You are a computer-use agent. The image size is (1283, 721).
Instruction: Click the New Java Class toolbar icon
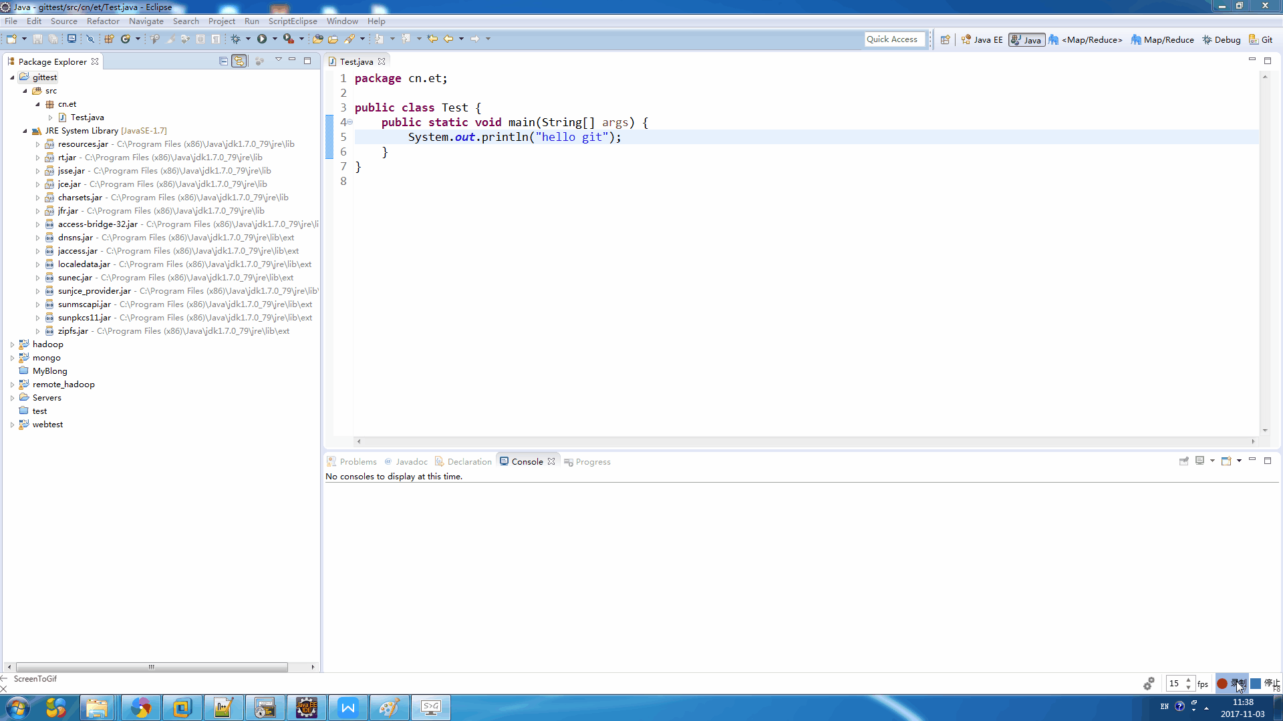point(125,39)
